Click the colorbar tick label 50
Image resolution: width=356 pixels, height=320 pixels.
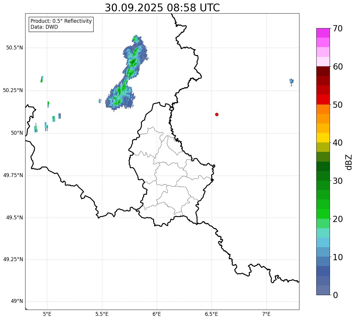338,104
